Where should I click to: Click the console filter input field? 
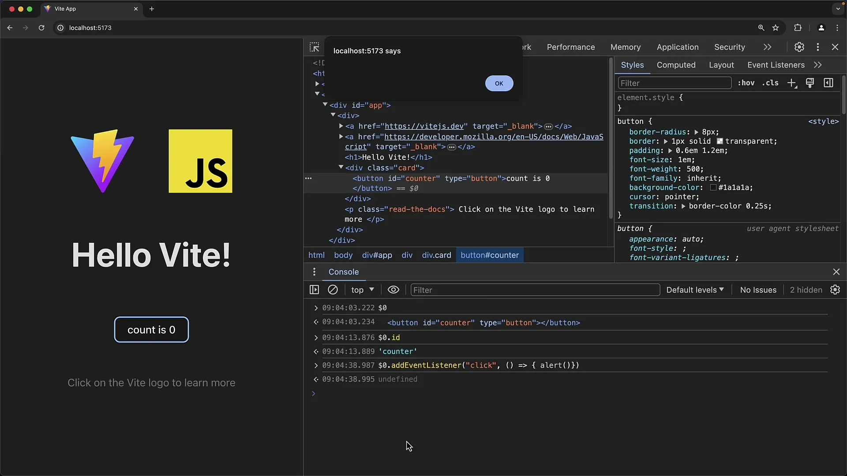(x=535, y=290)
